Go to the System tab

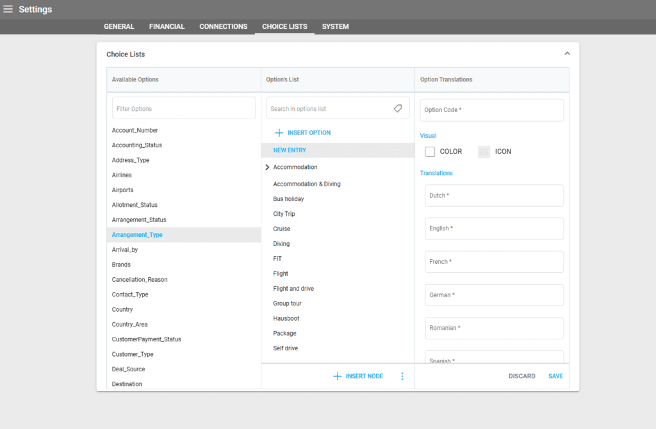335,27
